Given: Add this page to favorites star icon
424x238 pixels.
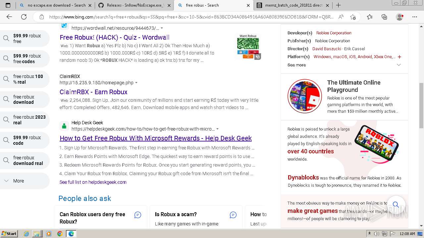Looking at the screenshot, I should coord(353,17).
